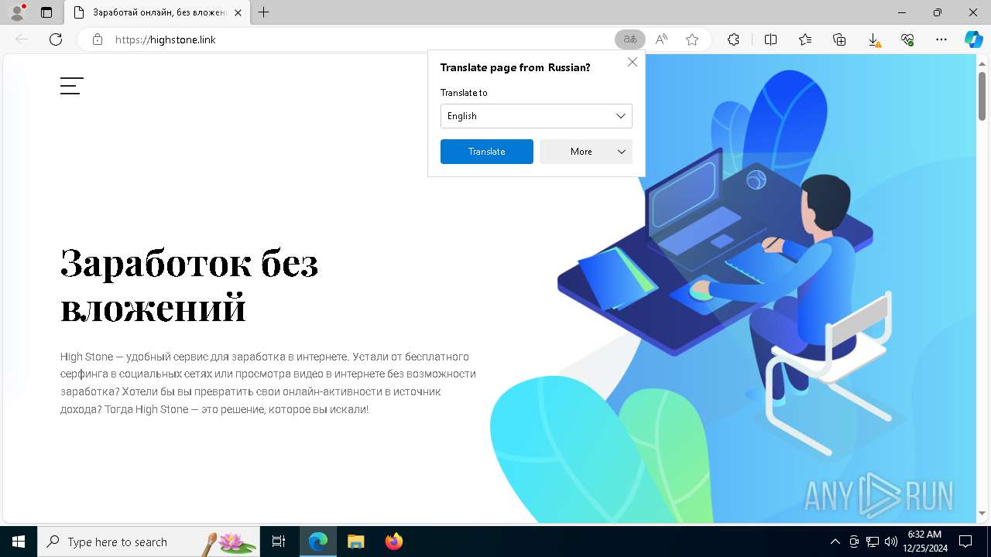
Task: Click the Translate page from Russian title
Action: click(x=515, y=68)
